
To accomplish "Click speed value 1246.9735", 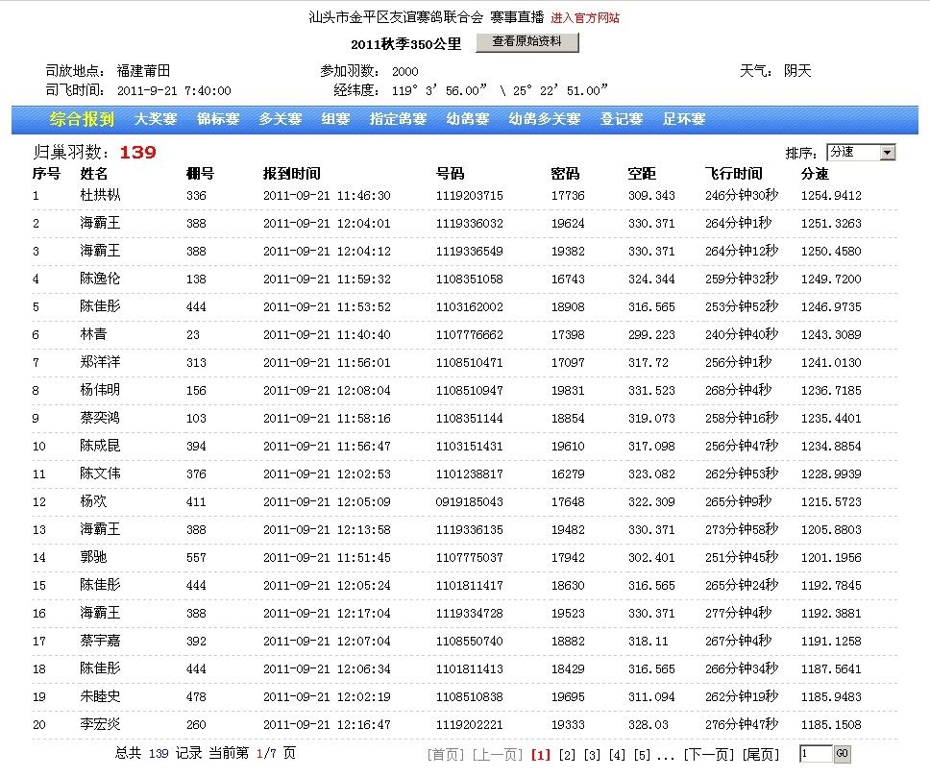I will point(831,307).
